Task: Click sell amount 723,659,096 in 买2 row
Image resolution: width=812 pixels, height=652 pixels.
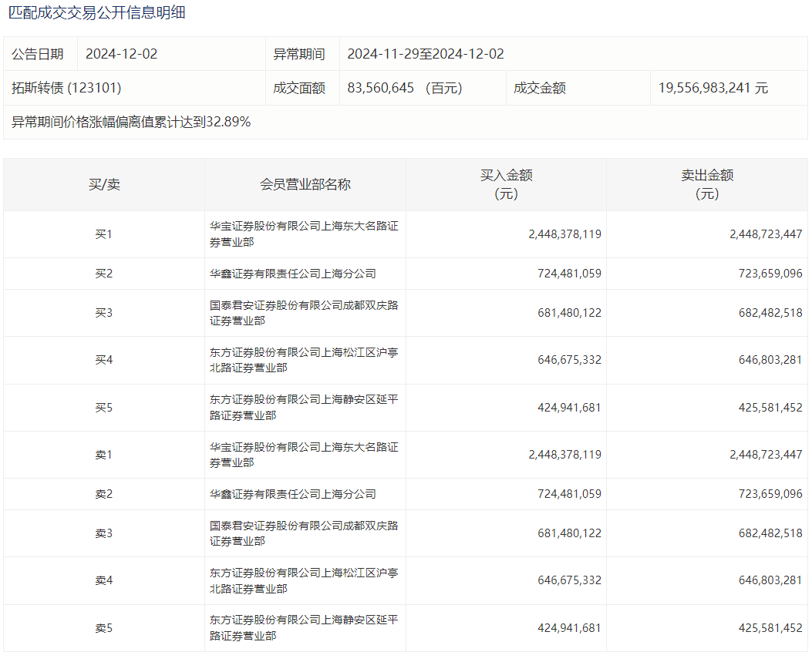Action: (770, 274)
